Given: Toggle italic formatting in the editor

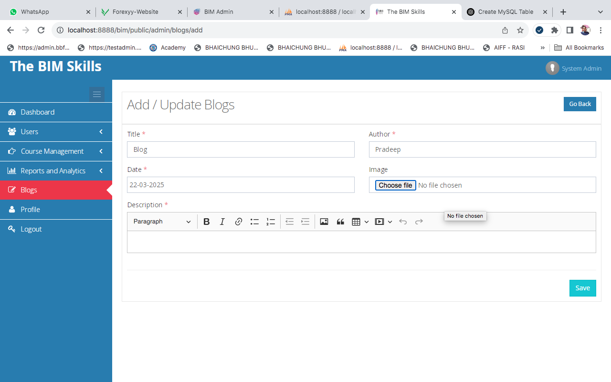Looking at the screenshot, I should (x=222, y=222).
